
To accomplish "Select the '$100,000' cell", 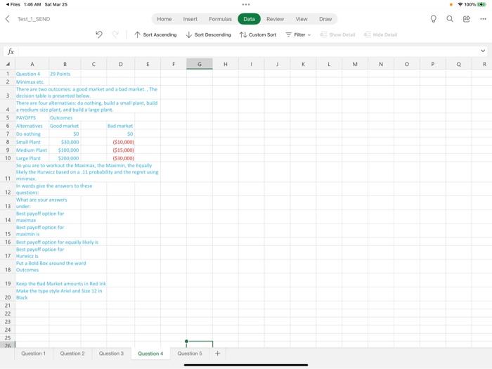I will point(65,150).
